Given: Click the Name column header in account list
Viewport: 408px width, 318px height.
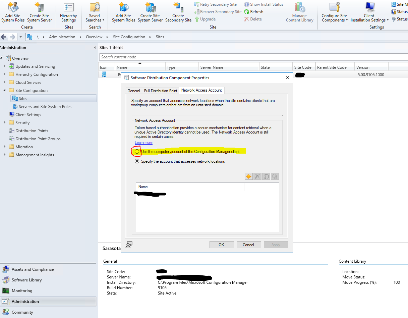Looking at the screenshot, I should click(190, 187).
